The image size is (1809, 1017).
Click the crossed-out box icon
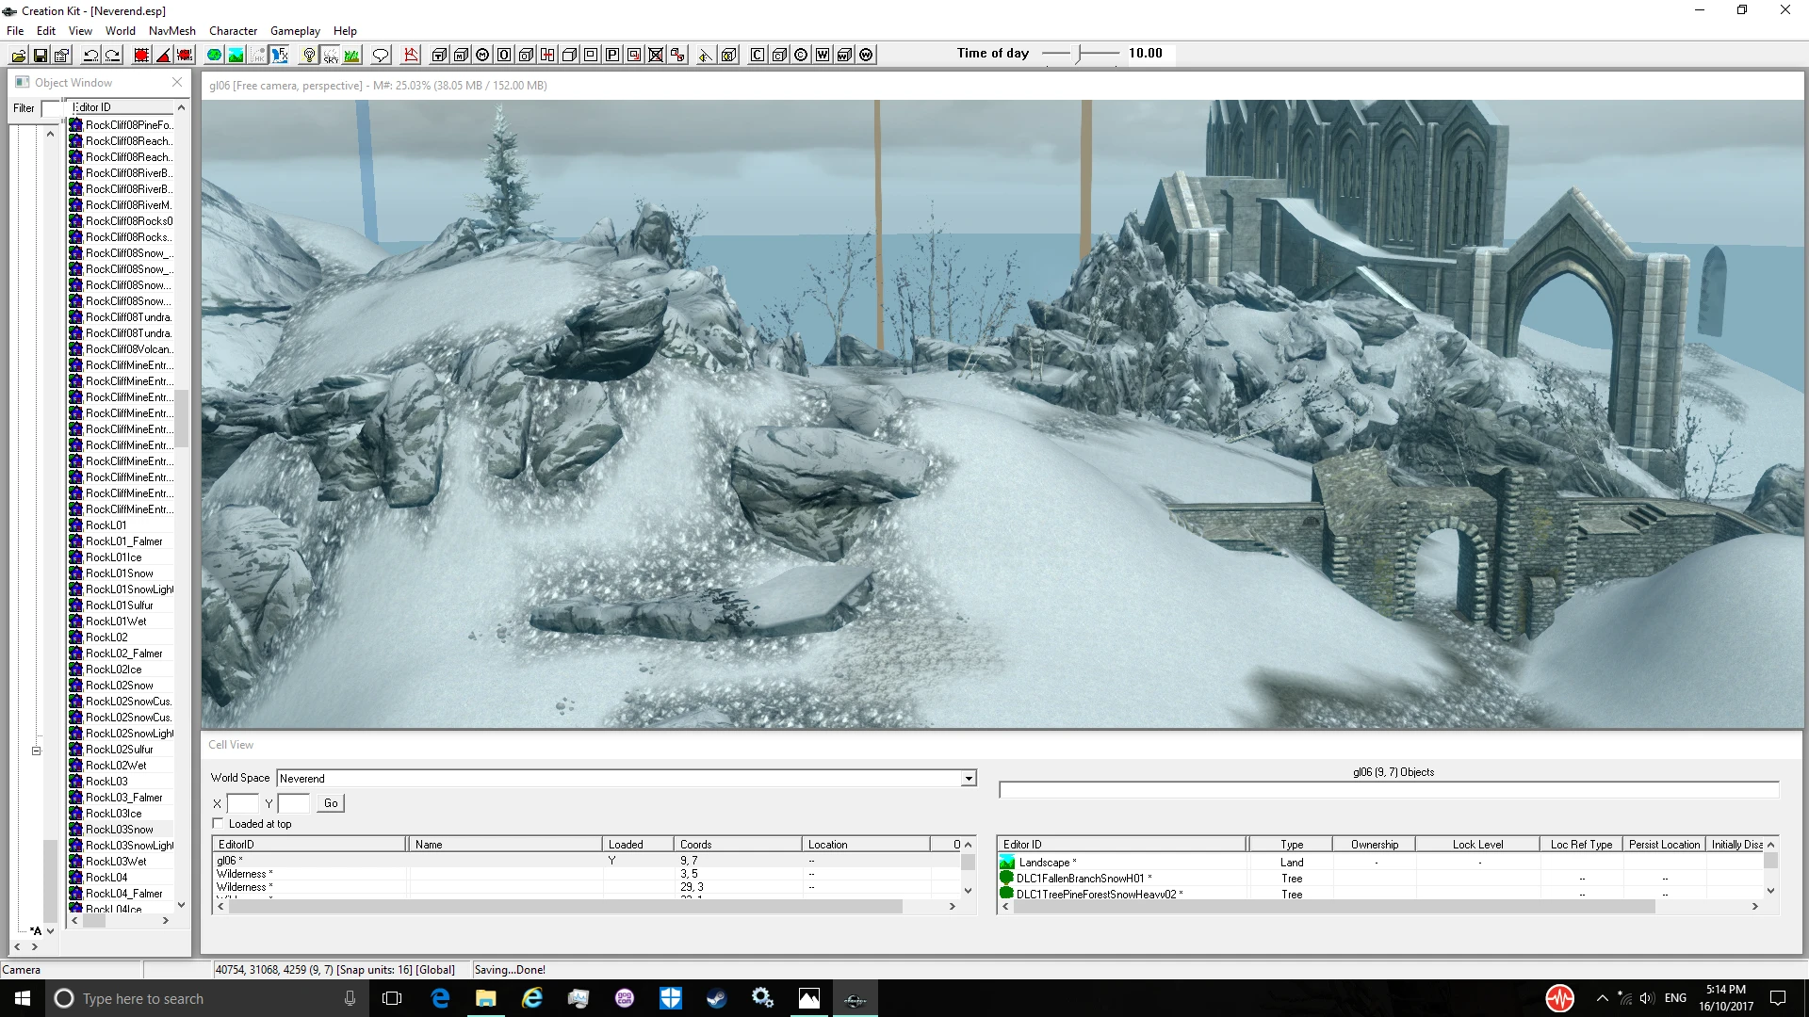coord(656,55)
